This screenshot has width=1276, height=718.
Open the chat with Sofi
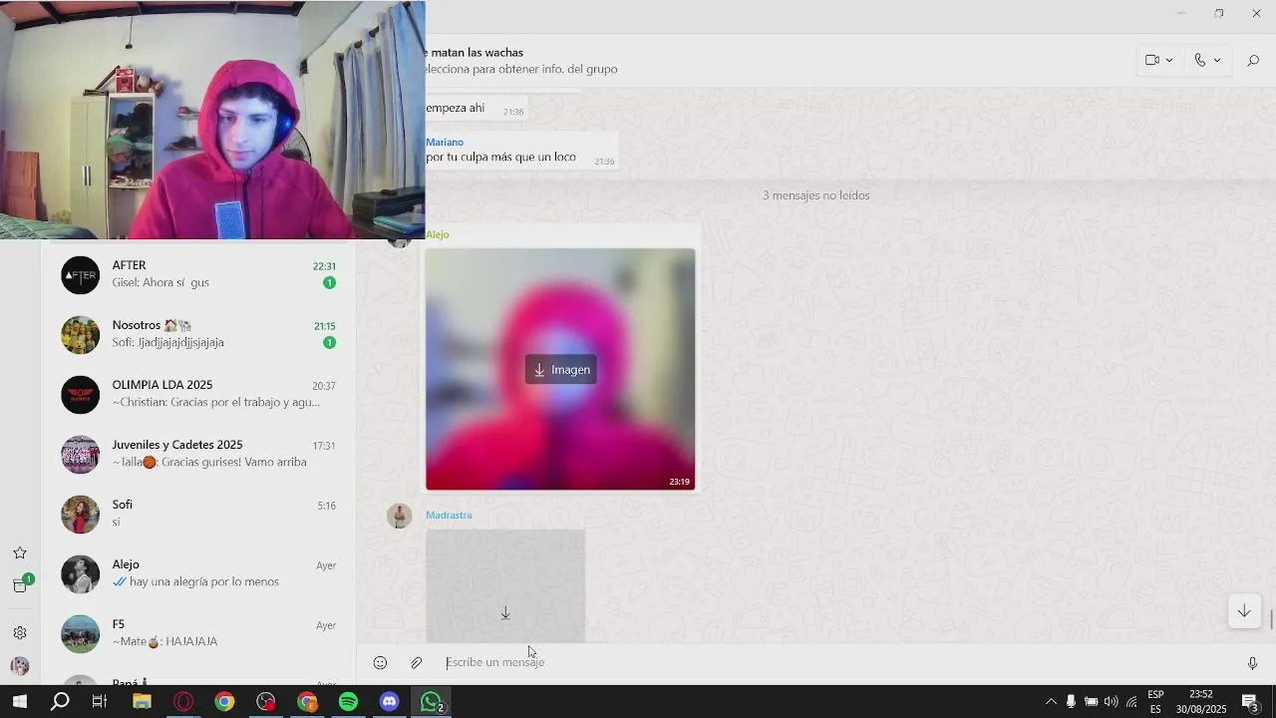pos(198,514)
